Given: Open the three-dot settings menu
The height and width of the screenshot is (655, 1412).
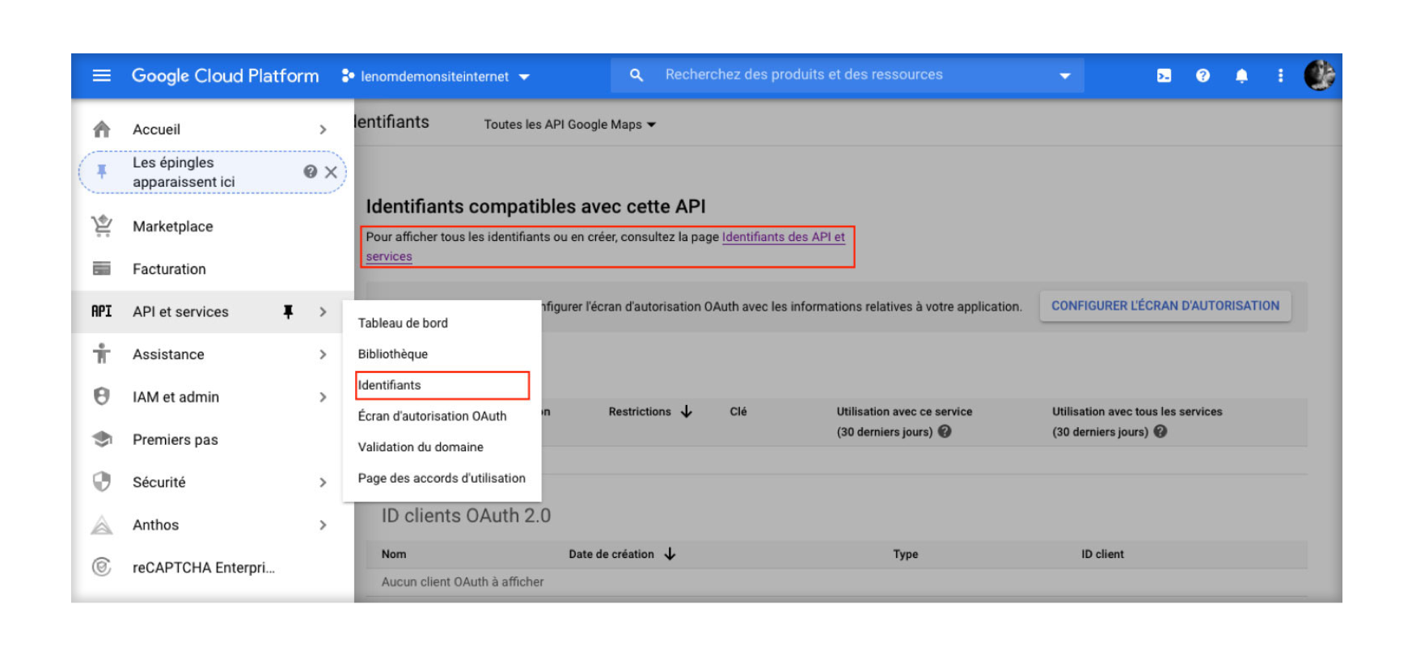Looking at the screenshot, I should [x=1280, y=76].
